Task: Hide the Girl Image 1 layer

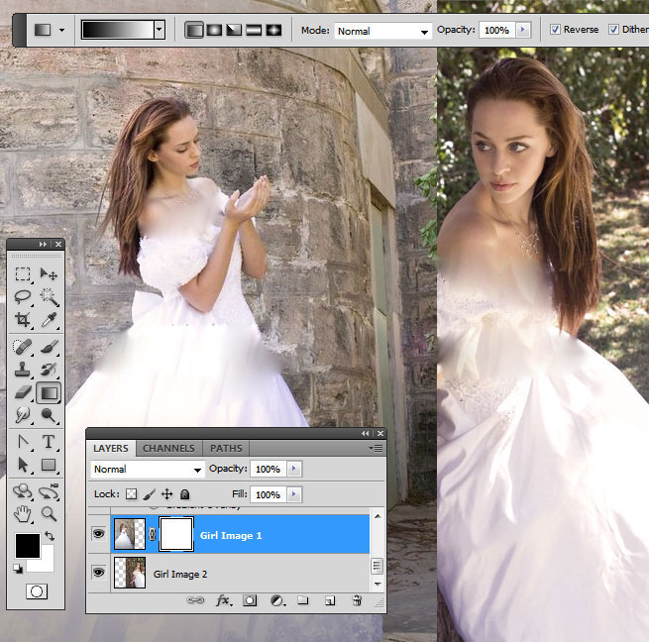Action: (x=98, y=535)
